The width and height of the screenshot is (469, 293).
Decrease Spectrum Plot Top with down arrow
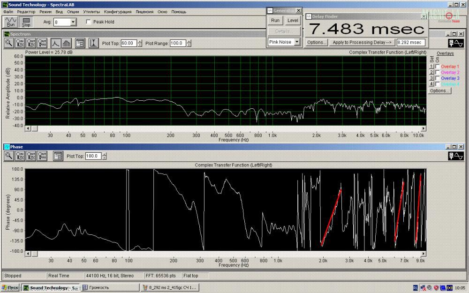pos(140,45)
